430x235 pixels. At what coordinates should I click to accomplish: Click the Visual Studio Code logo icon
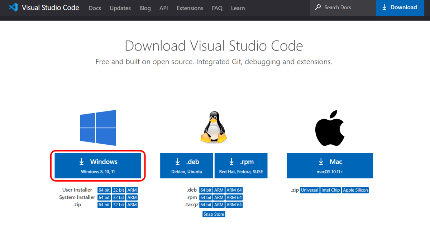click(x=13, y=8)
